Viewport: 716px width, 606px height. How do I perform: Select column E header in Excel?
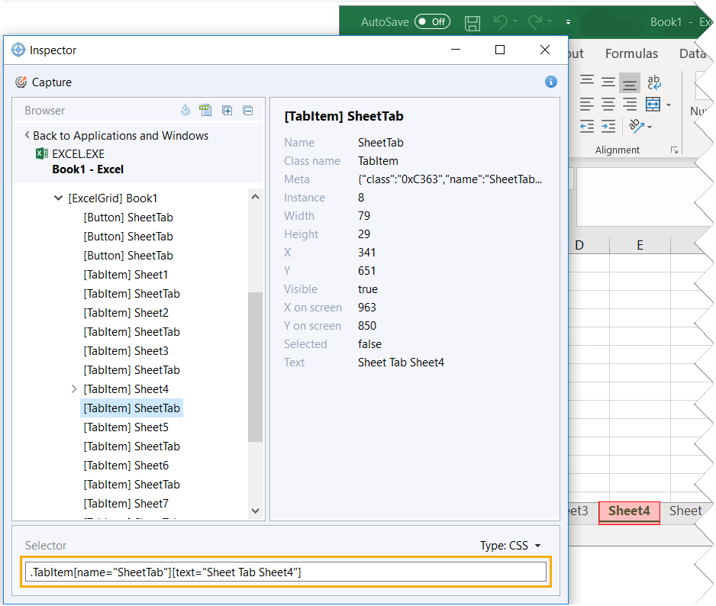click(640, 245)
